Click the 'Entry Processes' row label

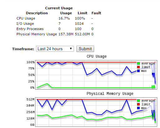pyautogui.click(x=30, y=29)
